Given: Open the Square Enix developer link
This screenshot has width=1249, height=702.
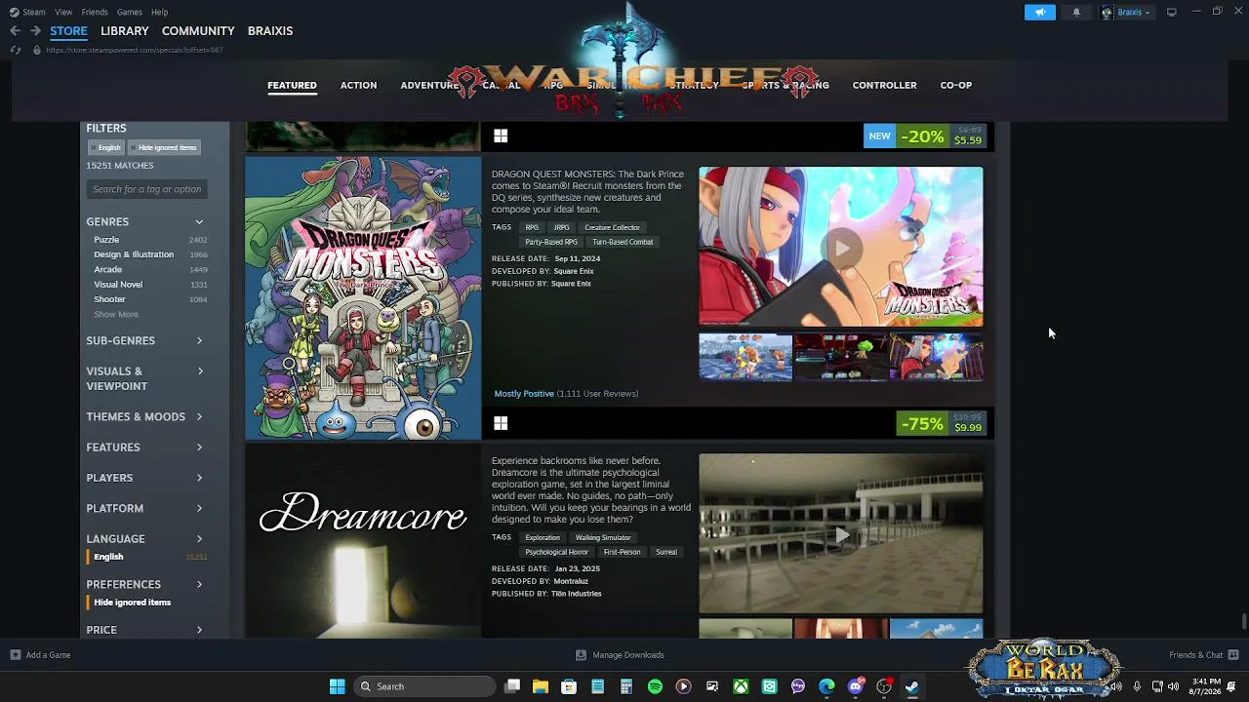Looking at the screenshot, I should [x=574, y=271].
